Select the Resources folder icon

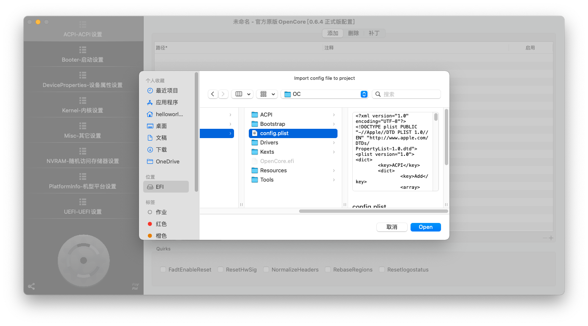(254, 170)
